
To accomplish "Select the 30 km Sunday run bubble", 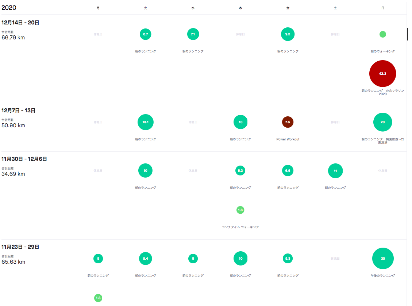I will (x=383, y=258).
